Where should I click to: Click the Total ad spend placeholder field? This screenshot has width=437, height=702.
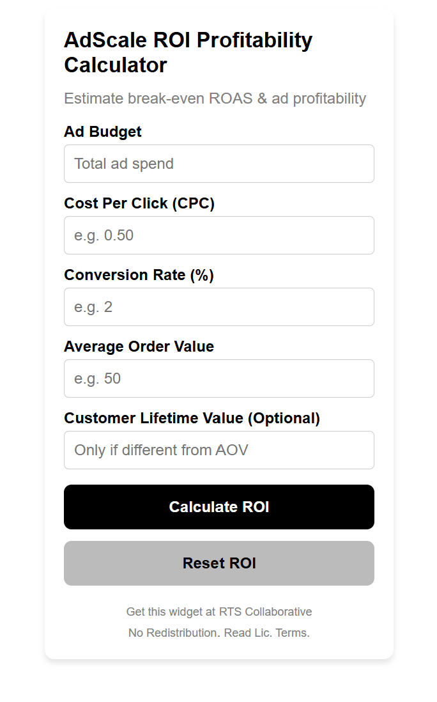pyautogui.click(x=218, y=164)
